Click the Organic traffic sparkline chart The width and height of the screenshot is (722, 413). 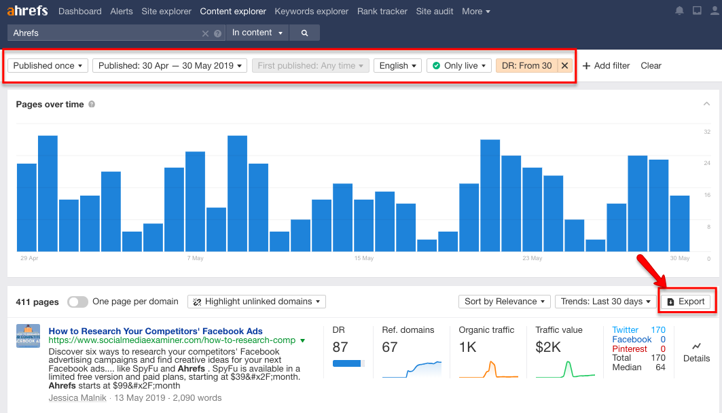[488, 370]
